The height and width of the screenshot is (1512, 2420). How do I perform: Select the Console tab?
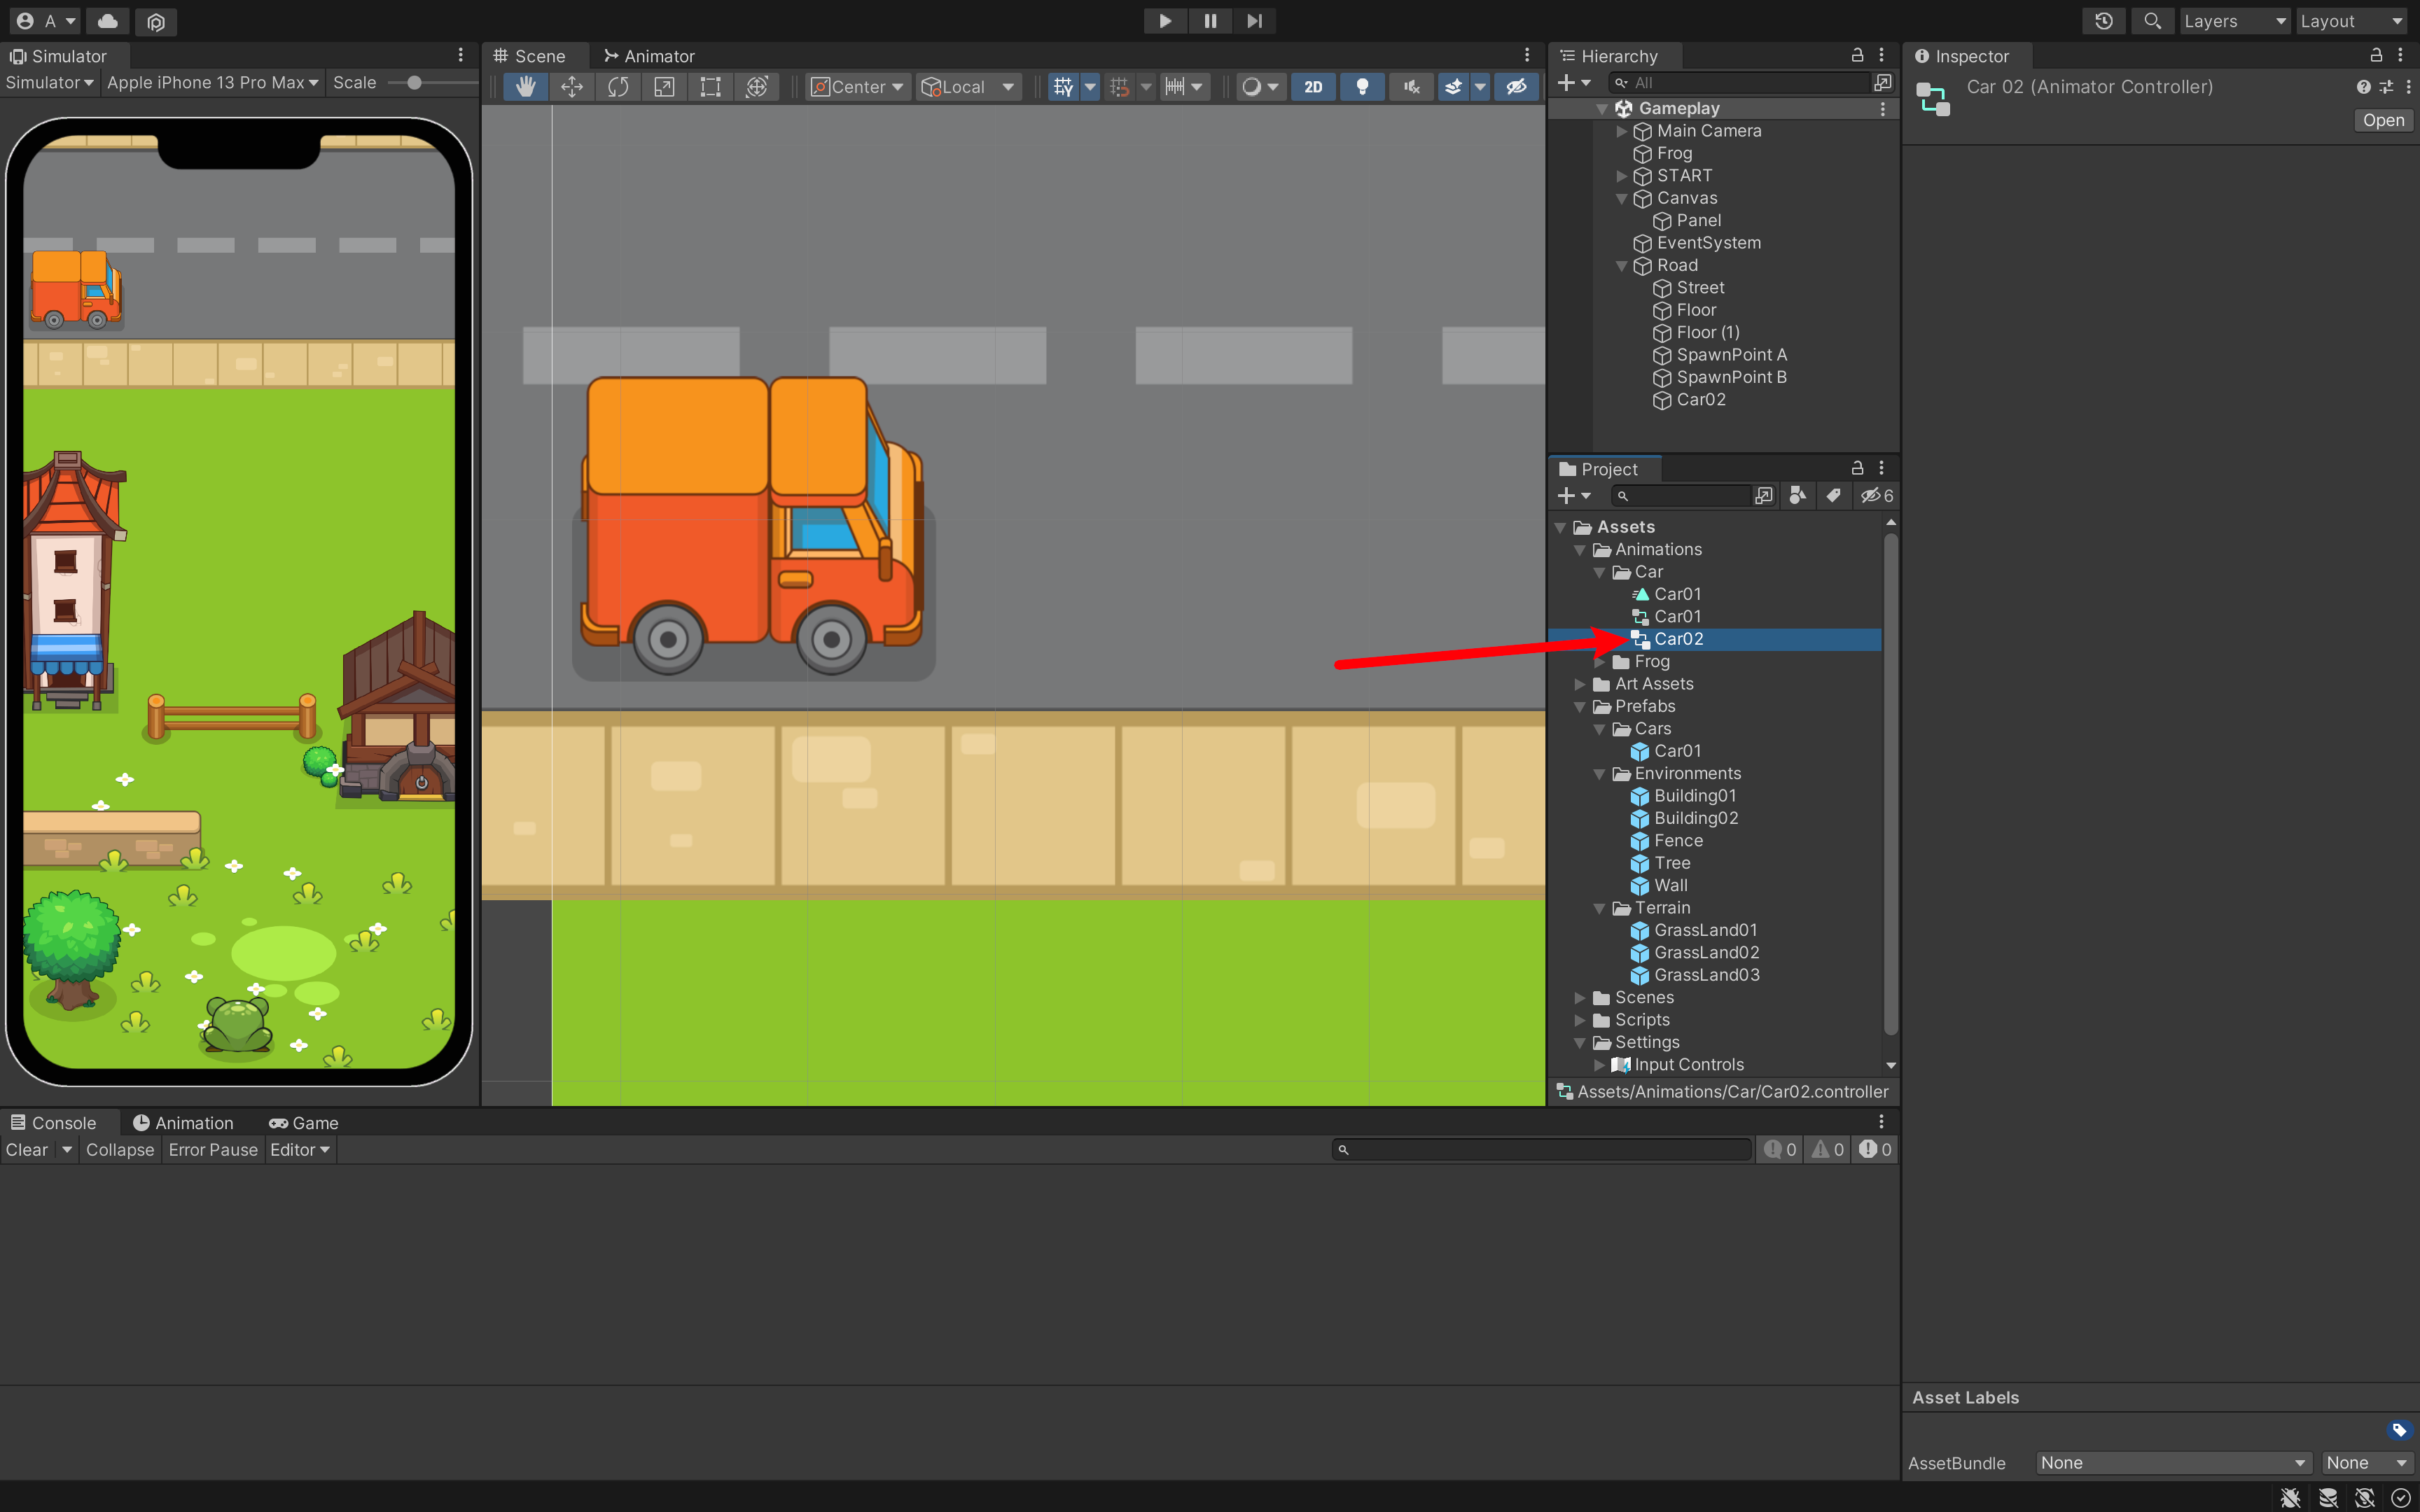(54, 1123)
